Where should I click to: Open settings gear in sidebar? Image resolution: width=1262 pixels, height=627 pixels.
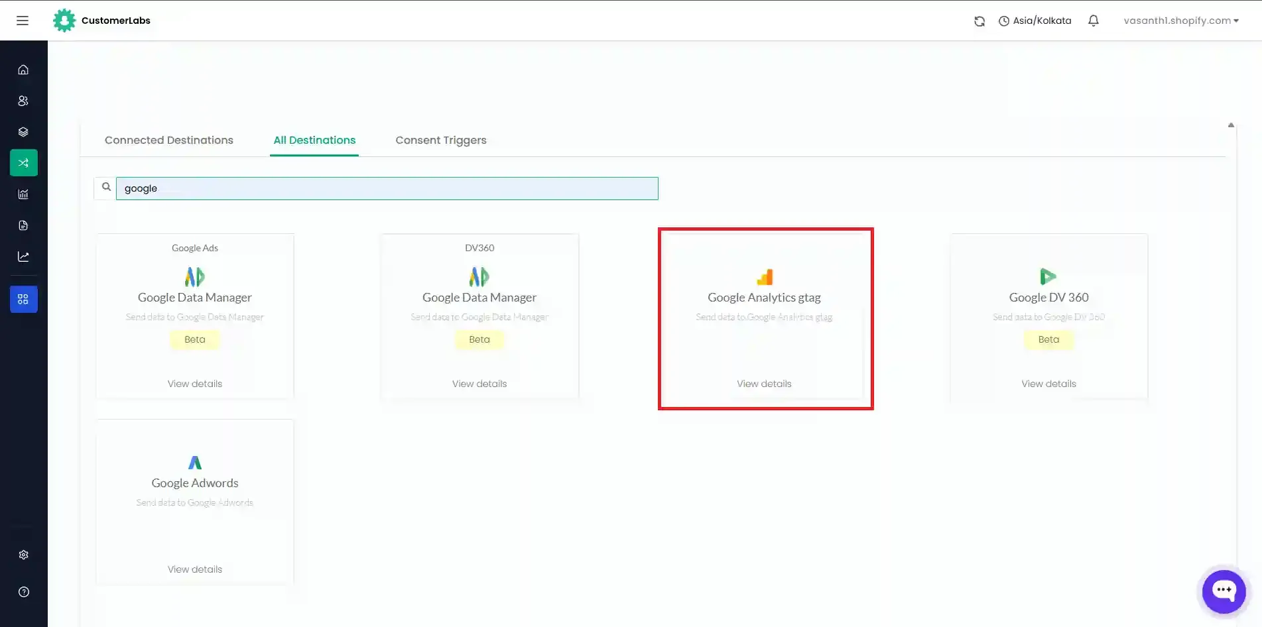click(x=24, y=555)
